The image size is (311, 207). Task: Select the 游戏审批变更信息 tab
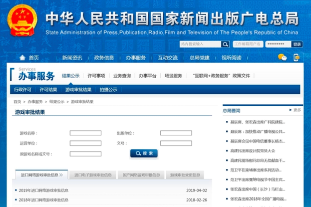pyautogui.click(x=185, y=175)
